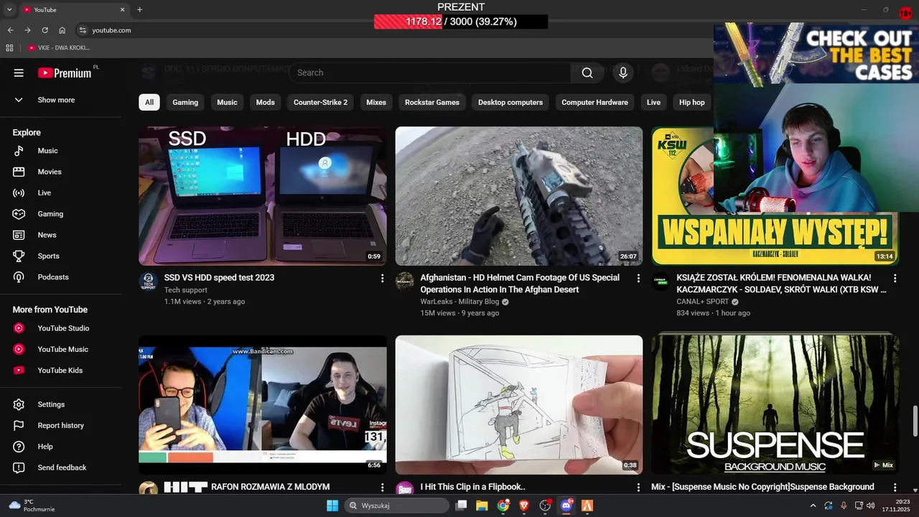
Task: Open the hamburger guide menu
Action: point(19,73)
